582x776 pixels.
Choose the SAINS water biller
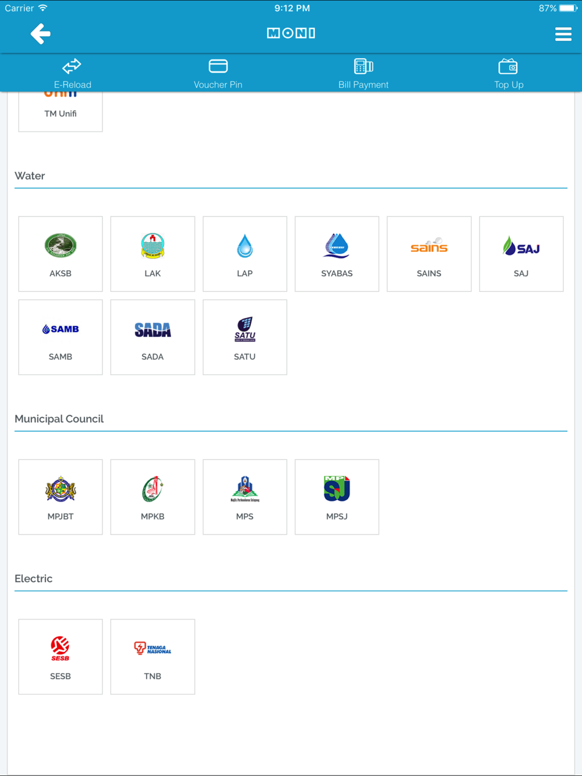tap(429, 254)
